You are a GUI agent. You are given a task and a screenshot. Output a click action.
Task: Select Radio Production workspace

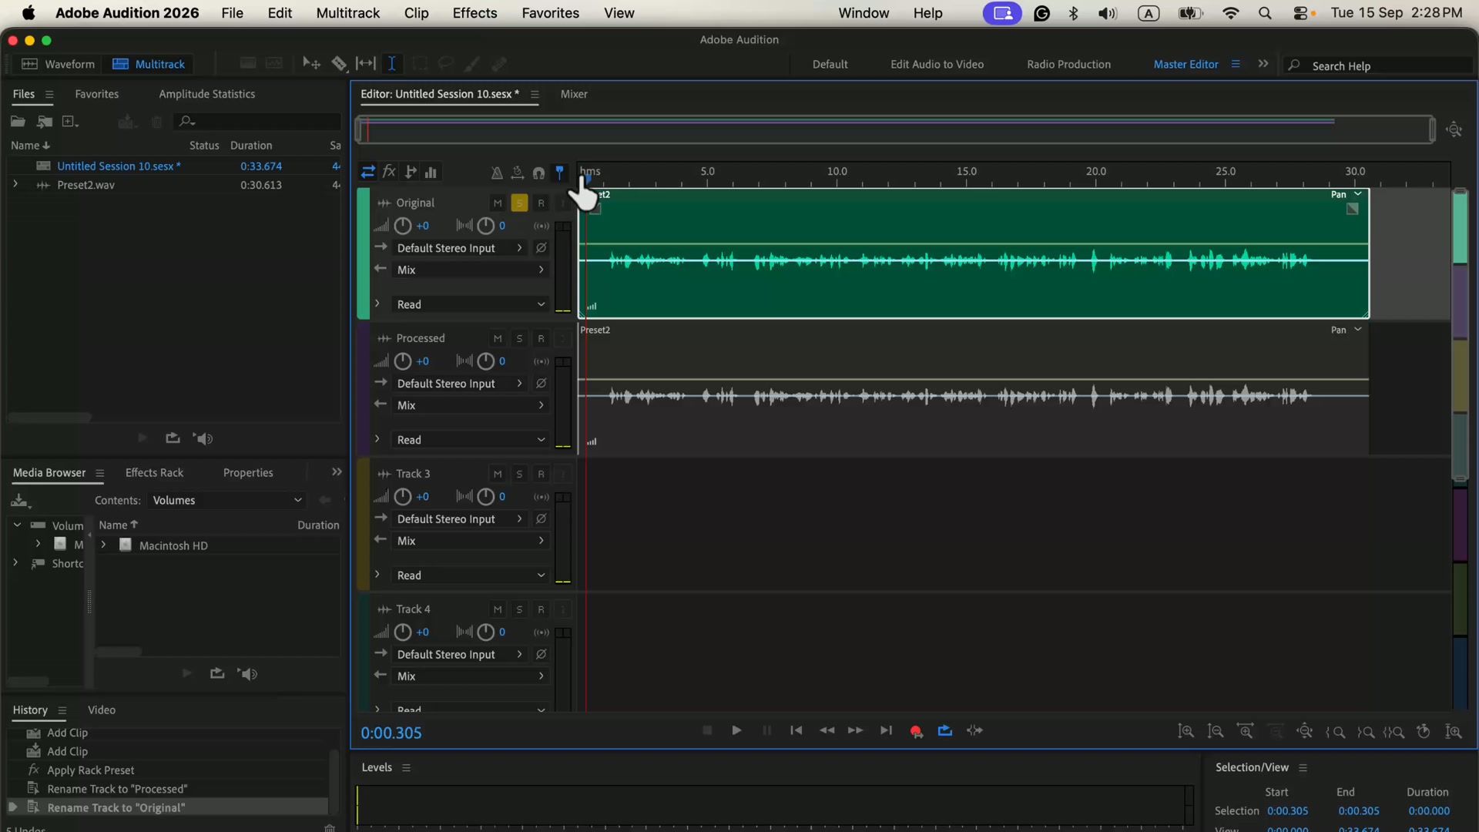point(1068,65)
